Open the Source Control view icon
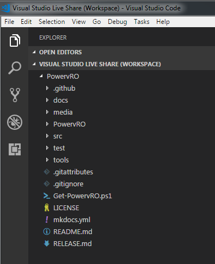Viewport: 215px width, 264px height. tap(15, 95)
